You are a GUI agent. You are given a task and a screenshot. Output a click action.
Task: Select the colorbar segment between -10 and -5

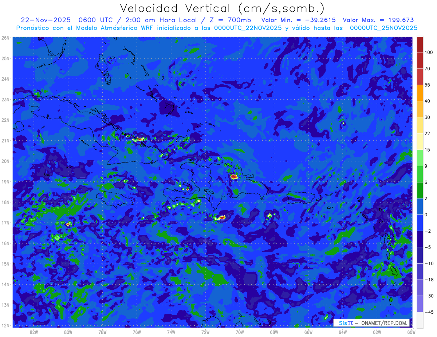tap(420, 255)
